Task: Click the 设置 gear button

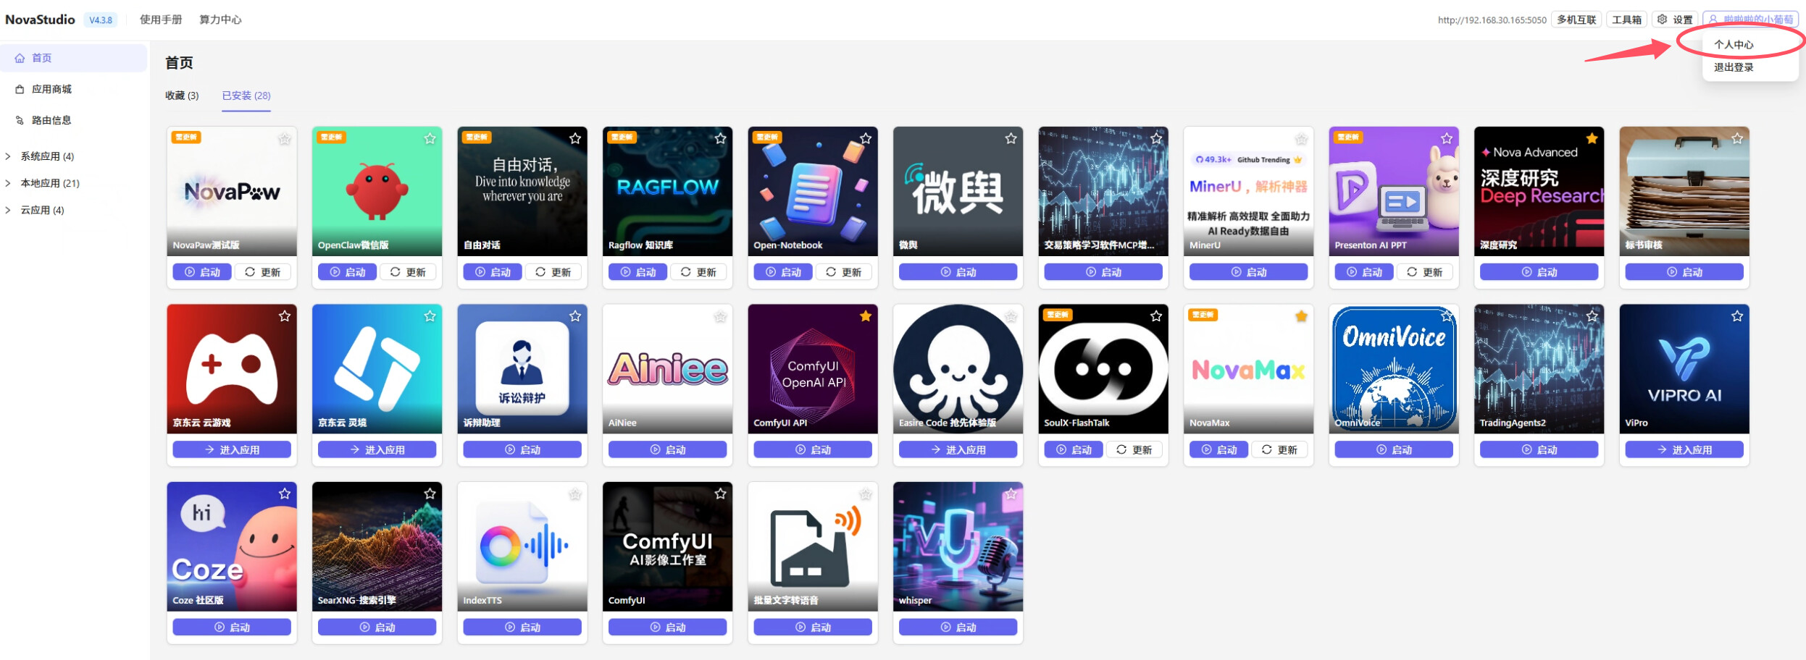Action: (x=1673, y=20)
